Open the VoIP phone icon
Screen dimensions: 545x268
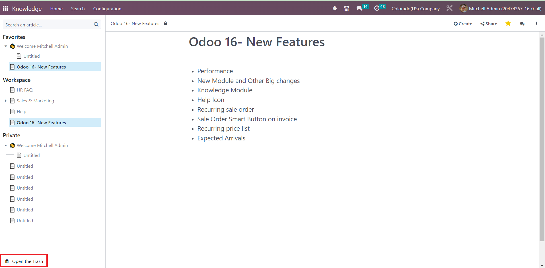pos(346,9)
